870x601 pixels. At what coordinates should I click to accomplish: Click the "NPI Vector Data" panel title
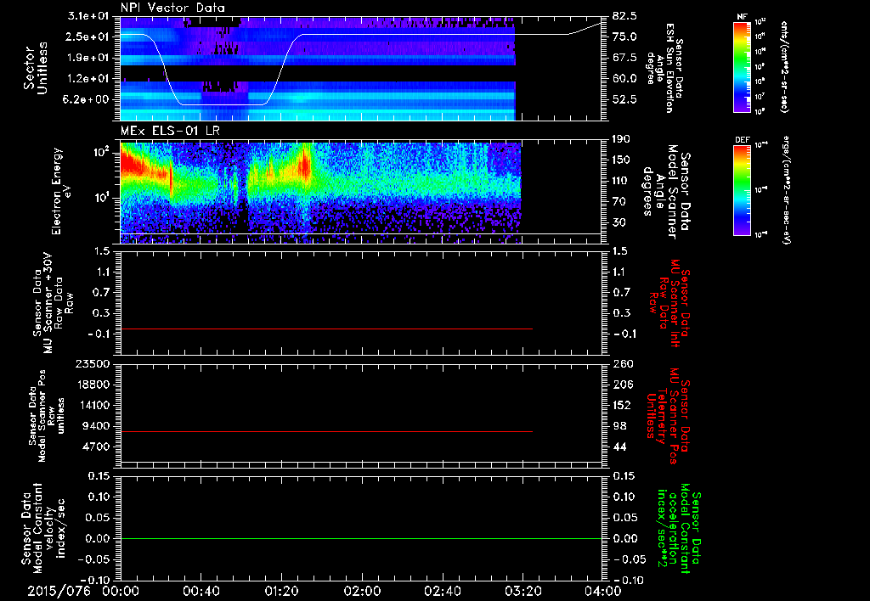point(172,8)
